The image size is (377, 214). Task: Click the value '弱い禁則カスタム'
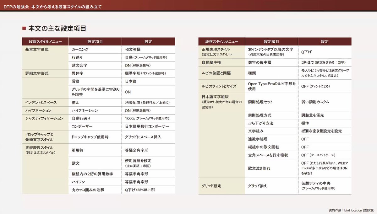tap(315, 102)
